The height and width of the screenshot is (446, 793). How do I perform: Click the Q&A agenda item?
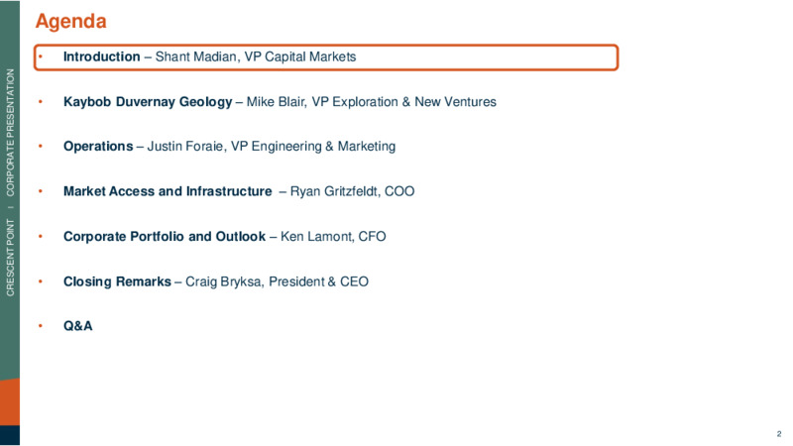click(78, 326)
